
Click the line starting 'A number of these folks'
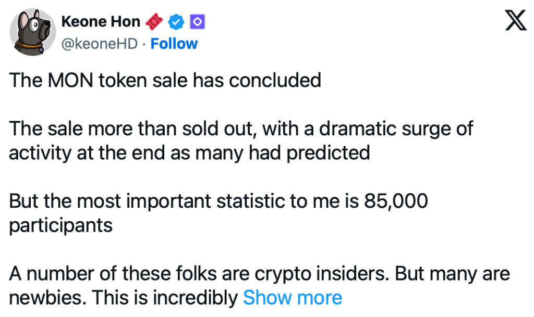click(260, 274)
